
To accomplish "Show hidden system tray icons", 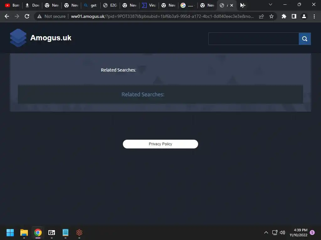I will click(x=266, y=232).
